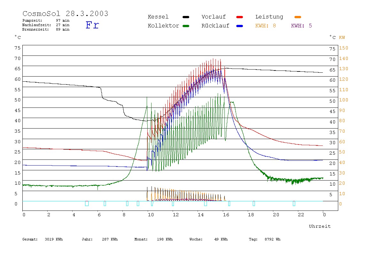This screenshot has width=367, height=259.
Task: Select the "Gesamt:" footer label
Action: (x=30, y=239)
